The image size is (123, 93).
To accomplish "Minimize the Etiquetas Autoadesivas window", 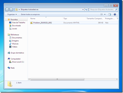I will [x=106, y=6].
